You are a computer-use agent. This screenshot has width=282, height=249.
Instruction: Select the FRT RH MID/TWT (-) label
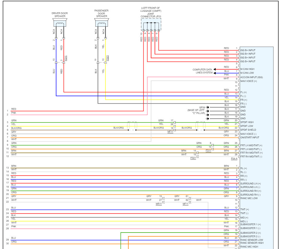(251, 157)
